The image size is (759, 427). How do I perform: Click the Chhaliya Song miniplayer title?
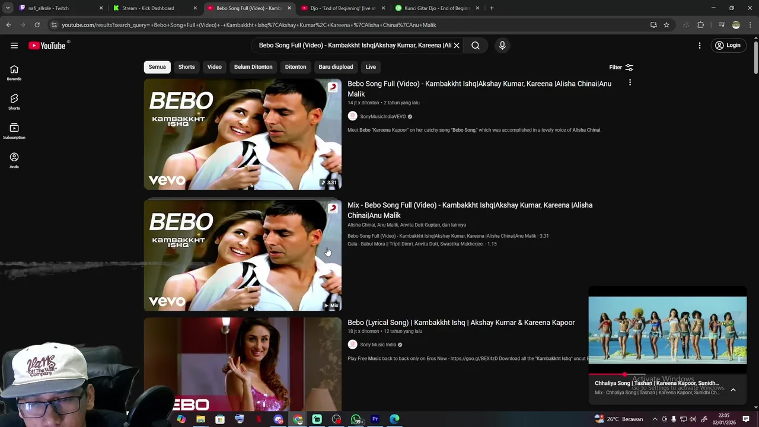[656, 383]
